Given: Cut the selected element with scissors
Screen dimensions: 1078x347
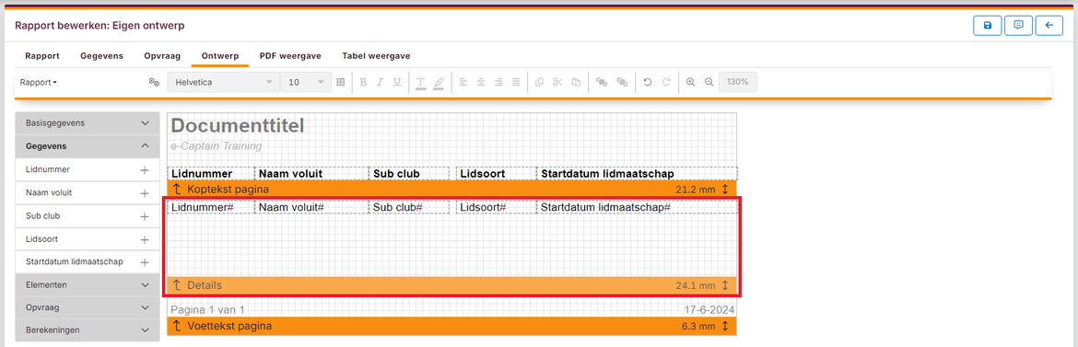Looking at the screenshot, I should tap(557, 82).
